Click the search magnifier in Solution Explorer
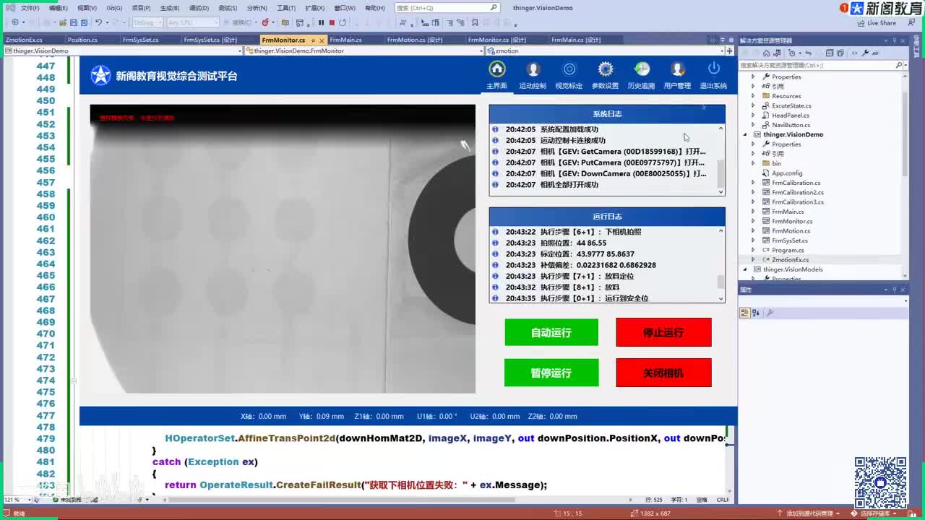 [900, 65]
